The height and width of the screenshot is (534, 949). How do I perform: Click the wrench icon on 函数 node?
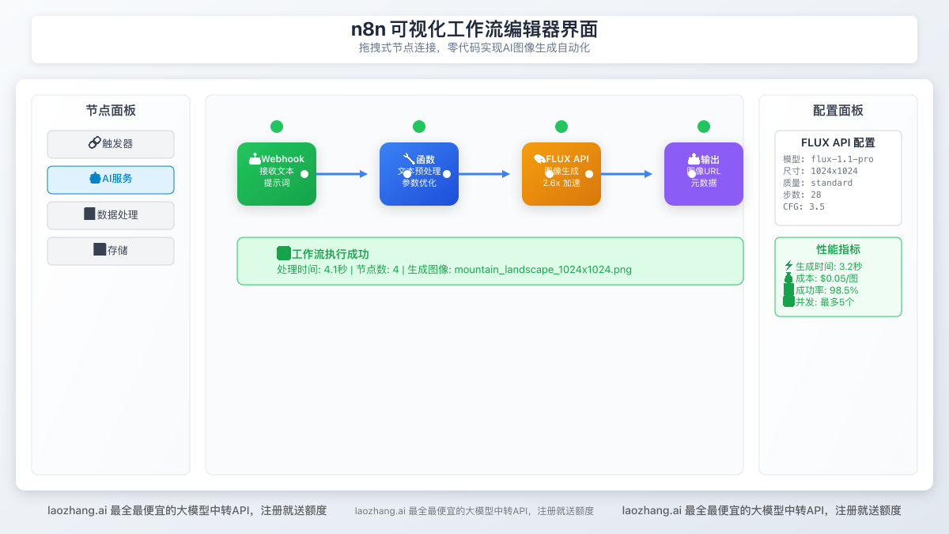pyautogui.click(x=409, y=158)
